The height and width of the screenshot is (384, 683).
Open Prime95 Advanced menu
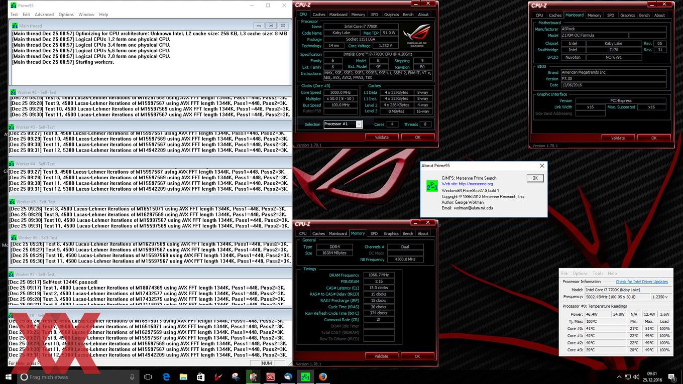click(x=44, y=15)
